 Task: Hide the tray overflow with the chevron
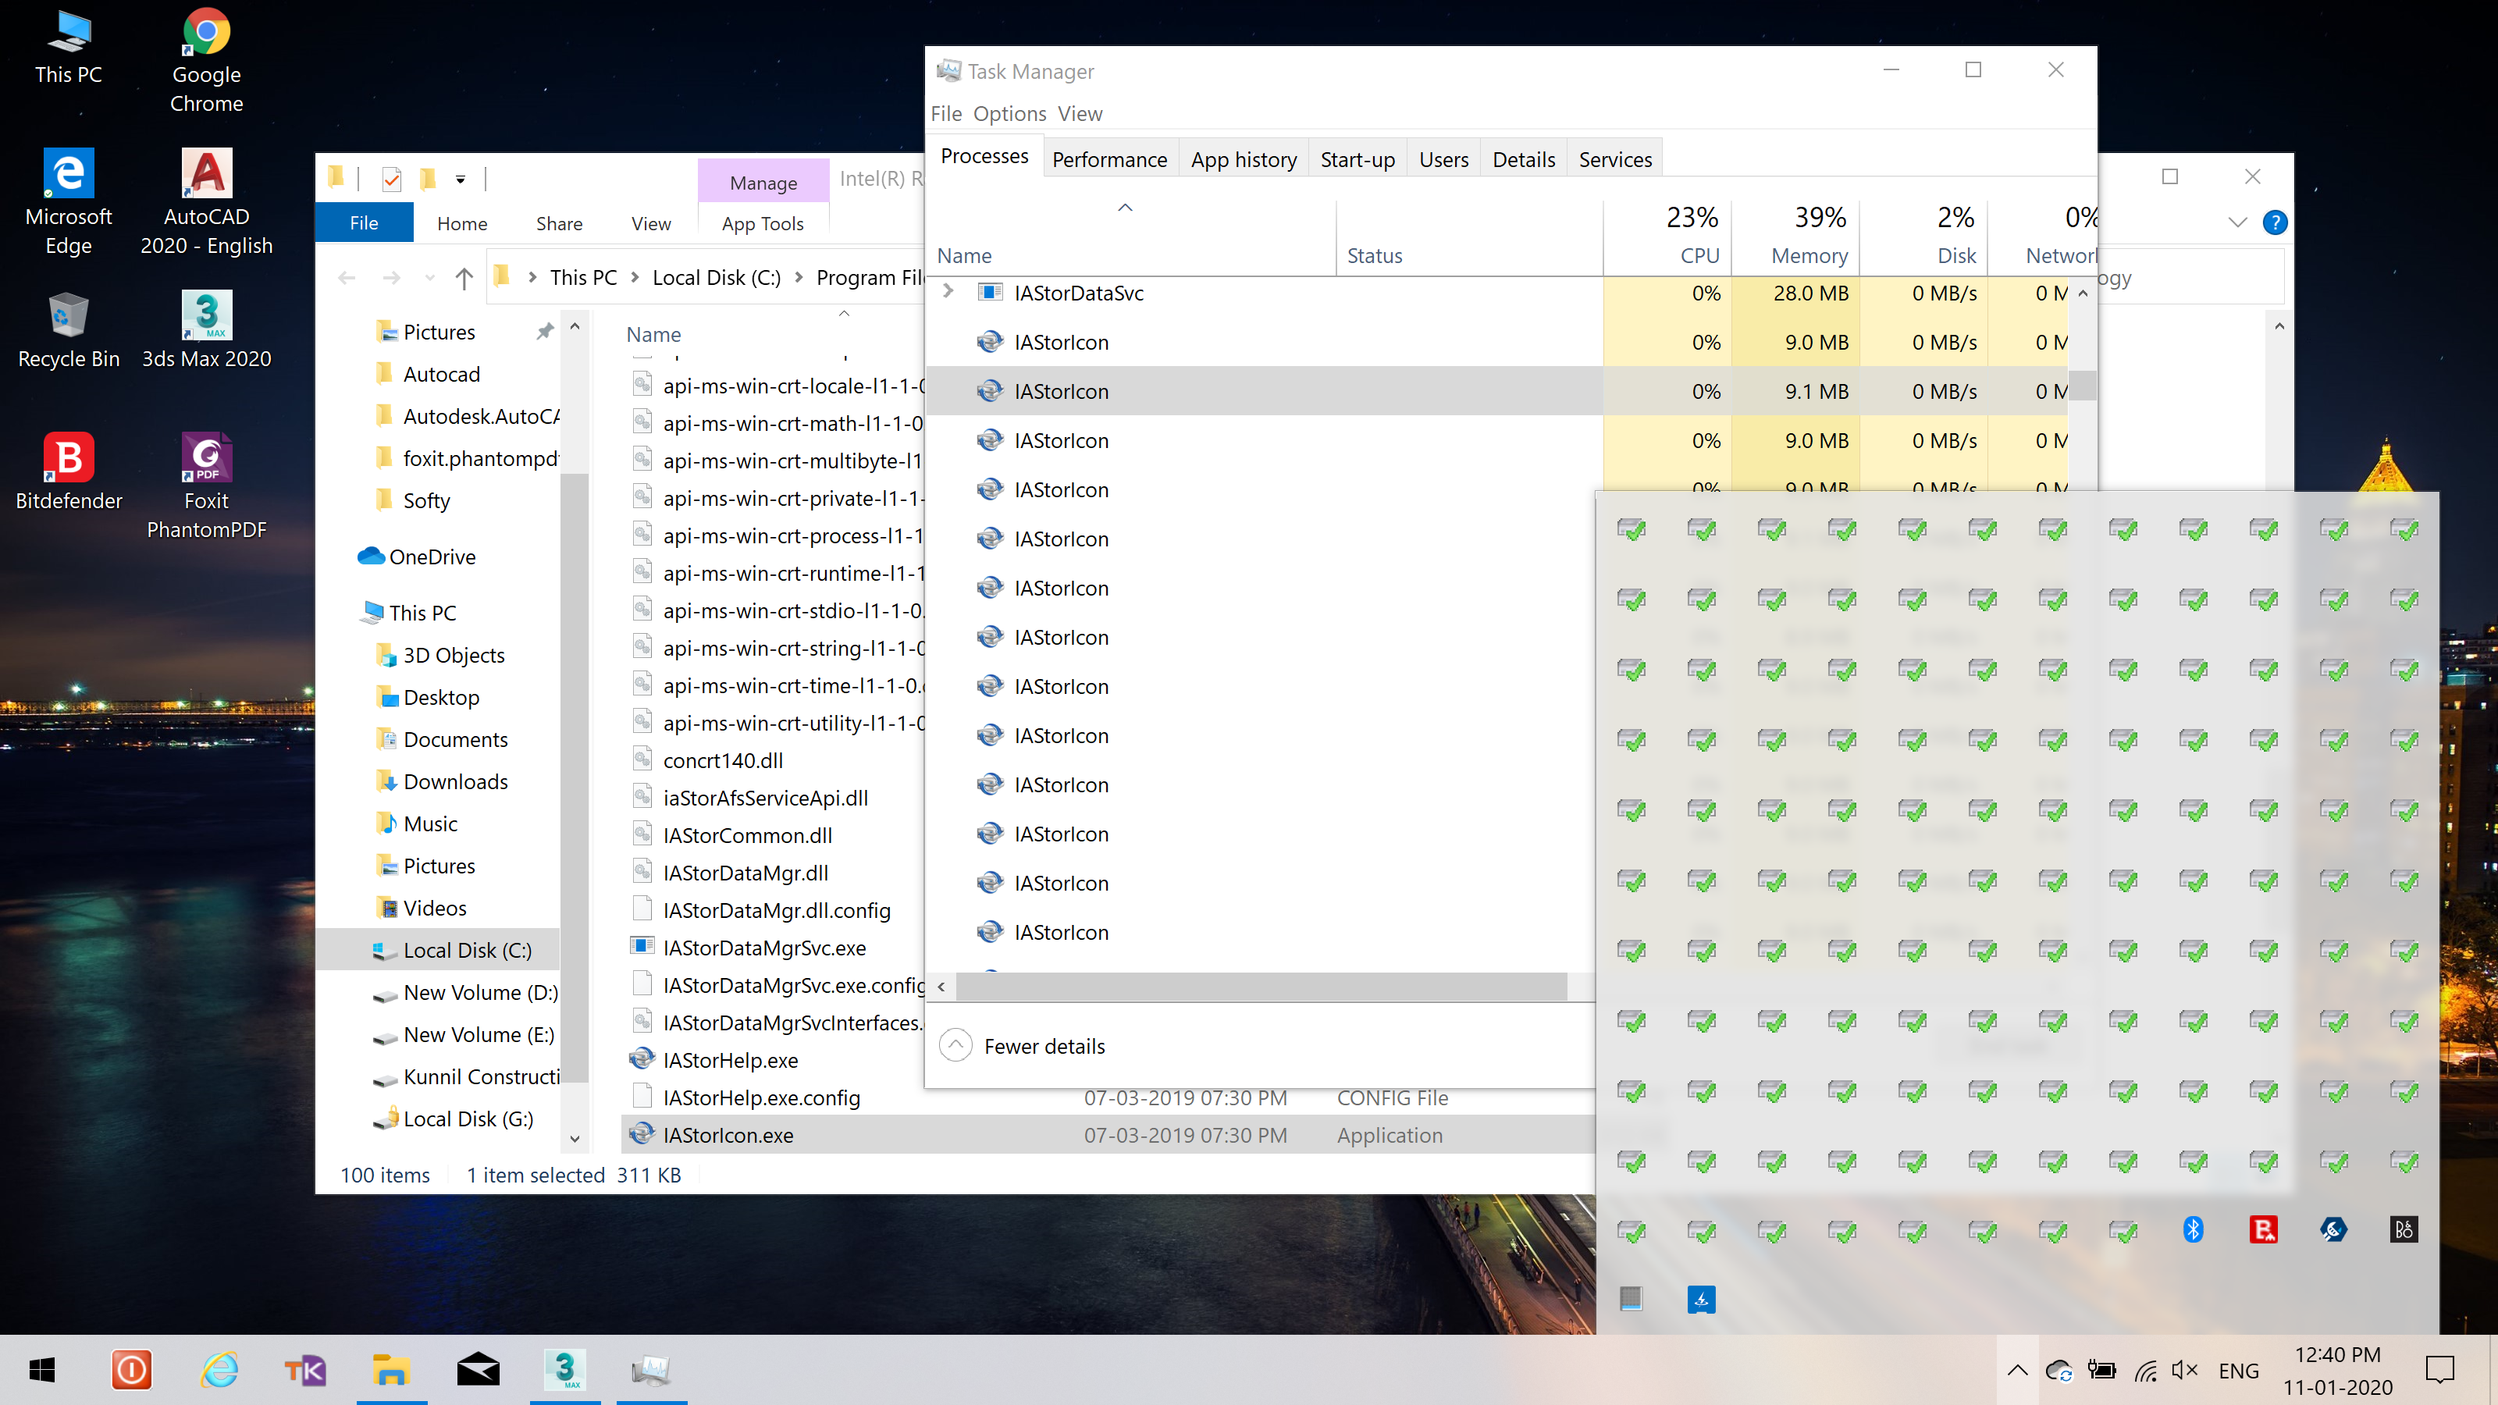(x=2017, y=1370)
